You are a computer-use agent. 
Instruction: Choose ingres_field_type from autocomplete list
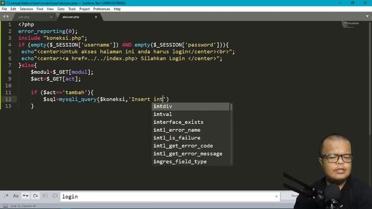pos(191,161)
